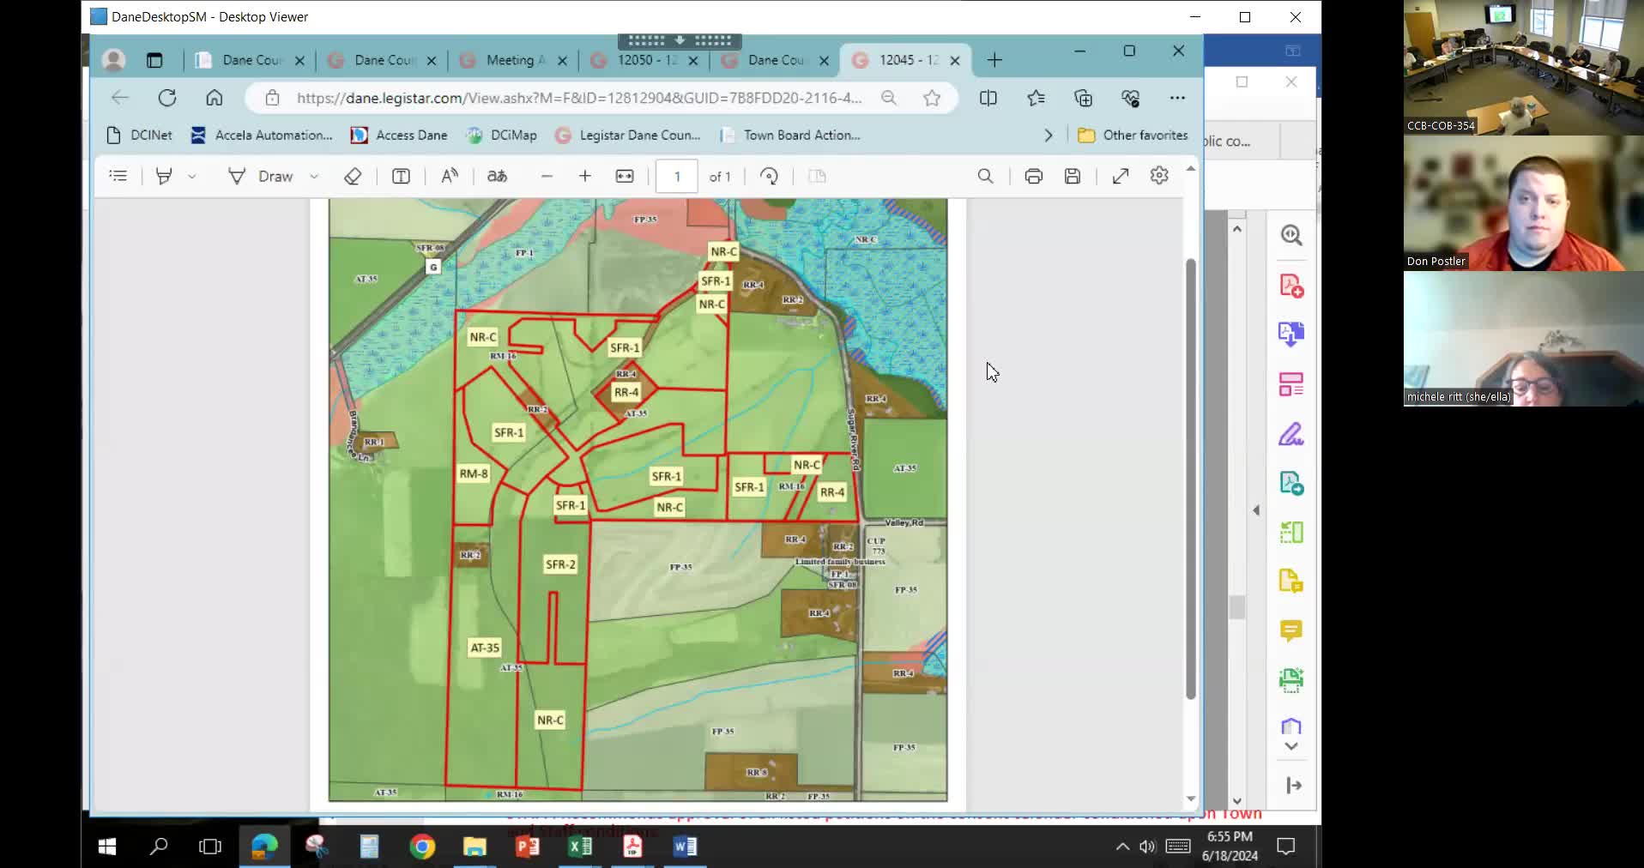Viewport: 1644px width, 868px height.
Task: Open the Search document tool
Action: click(984, 176)
